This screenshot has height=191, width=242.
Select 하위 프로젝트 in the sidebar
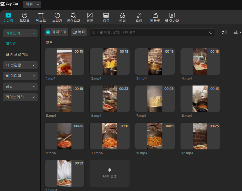click(x=17, y=54)
